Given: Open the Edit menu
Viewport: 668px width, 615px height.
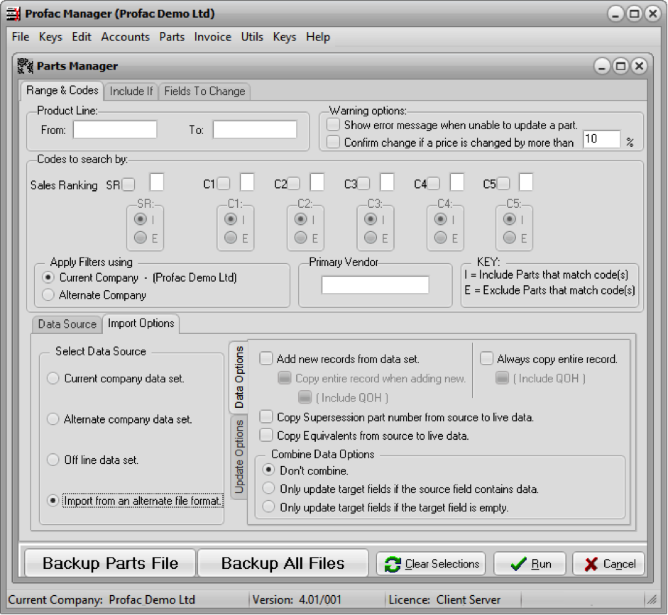Looking at the screenshot, I should [x=82, y=37].
